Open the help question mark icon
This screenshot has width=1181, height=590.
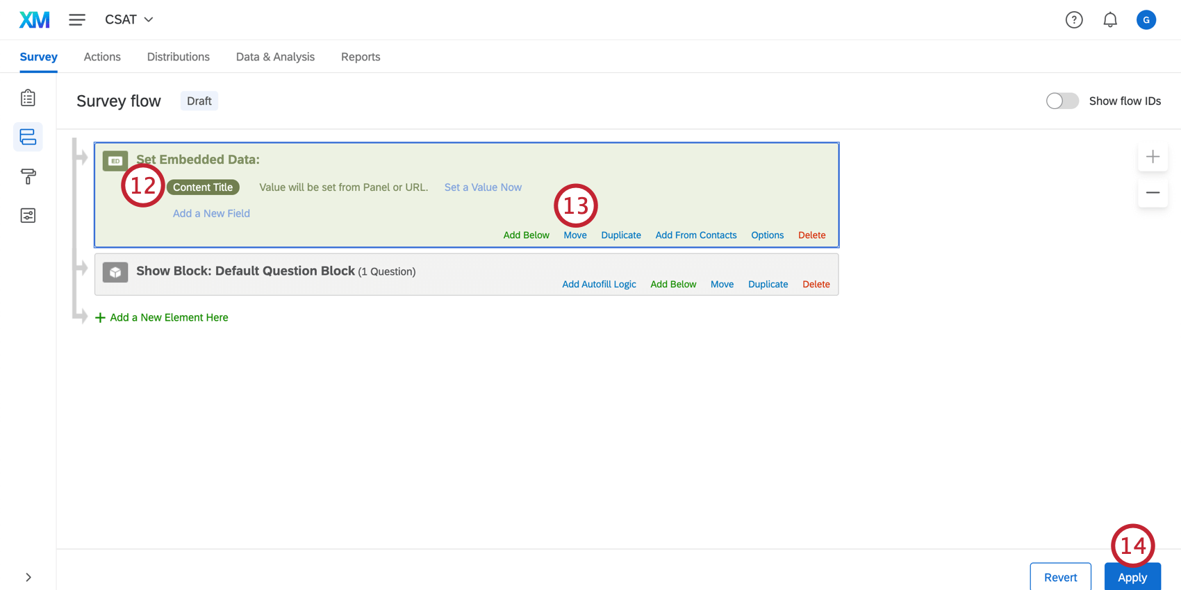(x=1074, y=20)
